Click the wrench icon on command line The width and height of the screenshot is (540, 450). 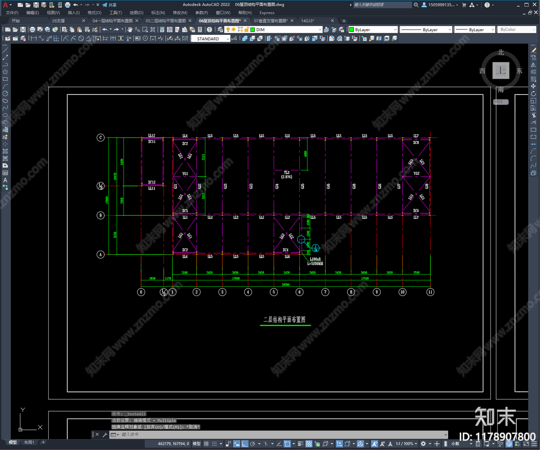[105, 434]
